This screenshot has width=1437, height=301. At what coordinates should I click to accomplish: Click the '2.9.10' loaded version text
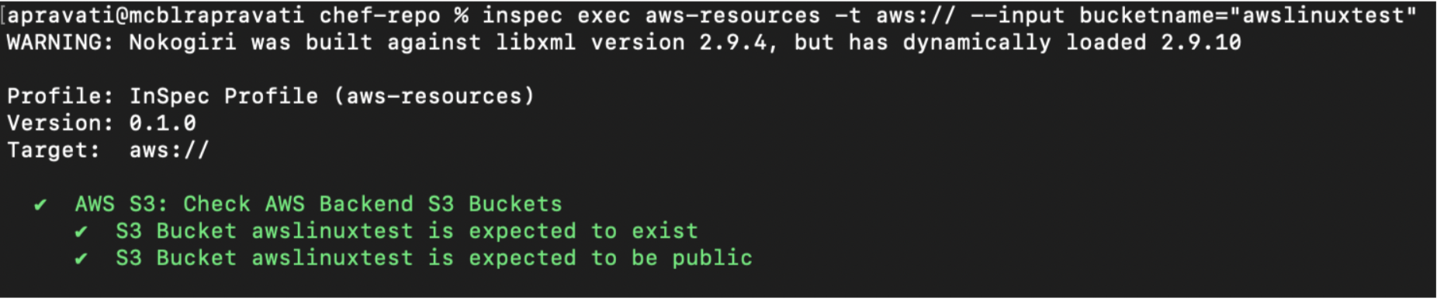[x=1201, y=43]
